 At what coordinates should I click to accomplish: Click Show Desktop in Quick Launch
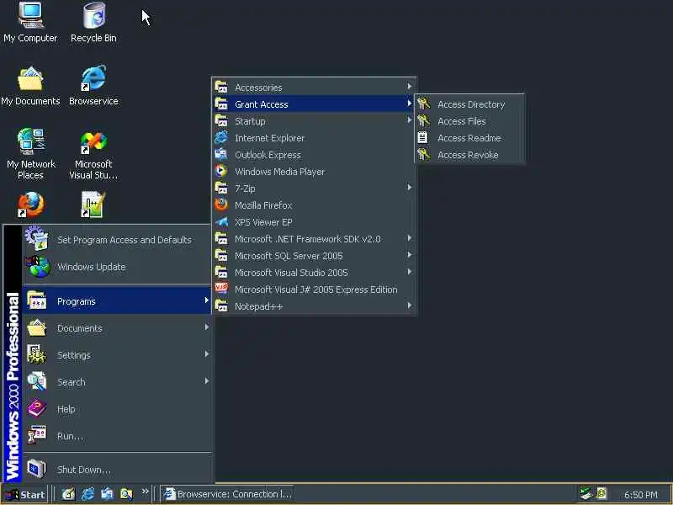[68, 494]
